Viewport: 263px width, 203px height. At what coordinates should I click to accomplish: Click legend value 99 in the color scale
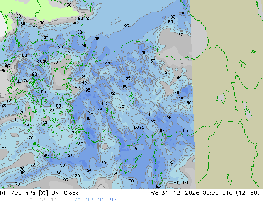[x=113, y=200]
